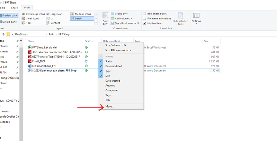Add Date created column from menu
277x141 pixels.
tap(121, 81)
